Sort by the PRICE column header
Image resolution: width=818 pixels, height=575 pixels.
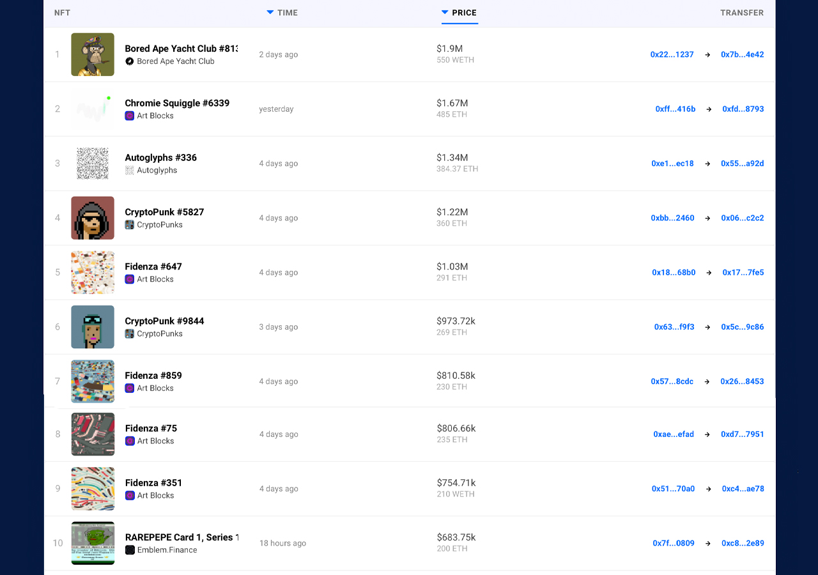(459, 13)
